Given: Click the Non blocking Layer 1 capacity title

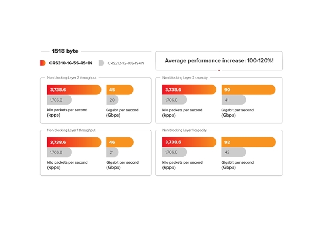Looking at the screenshot, I should [184, 130].
